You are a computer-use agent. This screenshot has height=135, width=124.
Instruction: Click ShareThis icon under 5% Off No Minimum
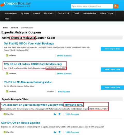click(7, 91)
